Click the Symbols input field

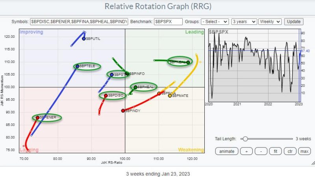tap(79, 22)
